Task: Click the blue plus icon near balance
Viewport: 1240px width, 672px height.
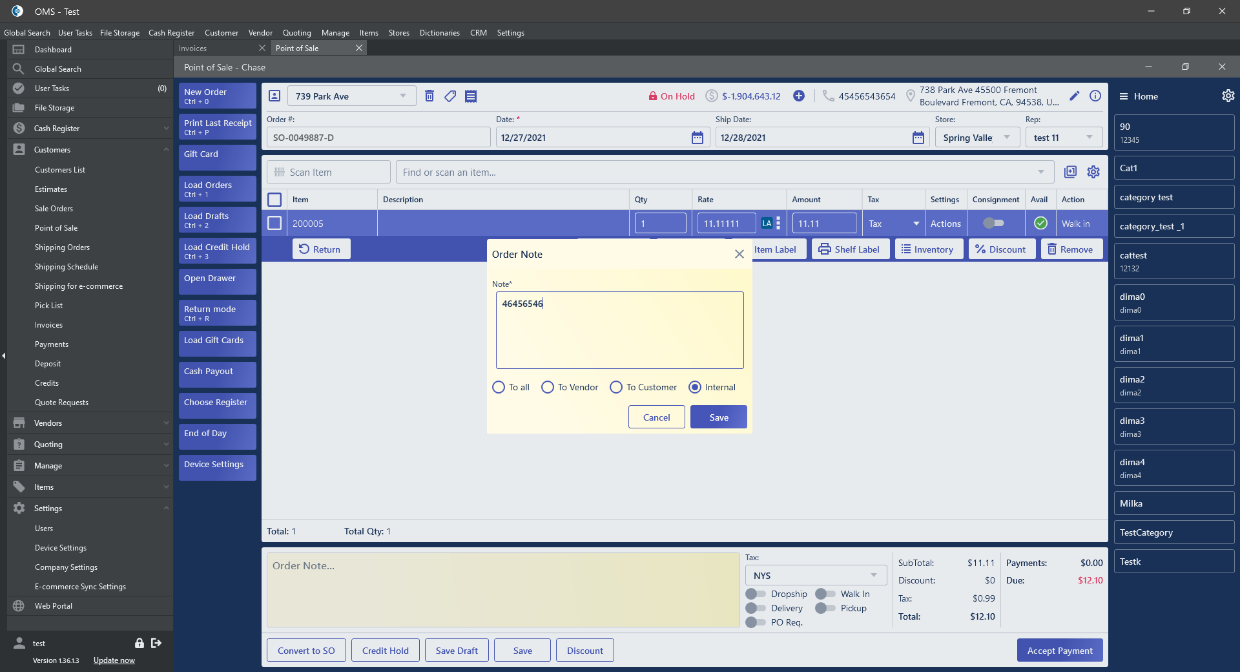Action: point(799,96)
